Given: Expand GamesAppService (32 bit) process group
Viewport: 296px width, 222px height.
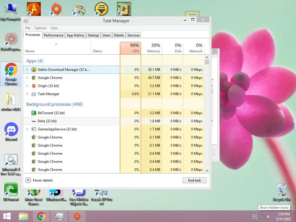Looking at the screenshot, I should click(x=27, y=129).
